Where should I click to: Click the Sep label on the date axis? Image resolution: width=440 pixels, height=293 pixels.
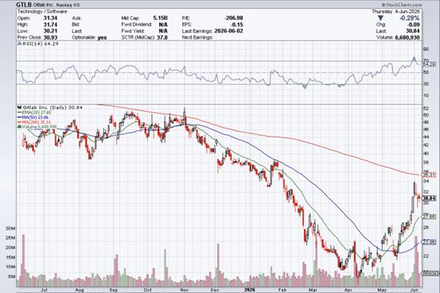(x=113, y=290)
